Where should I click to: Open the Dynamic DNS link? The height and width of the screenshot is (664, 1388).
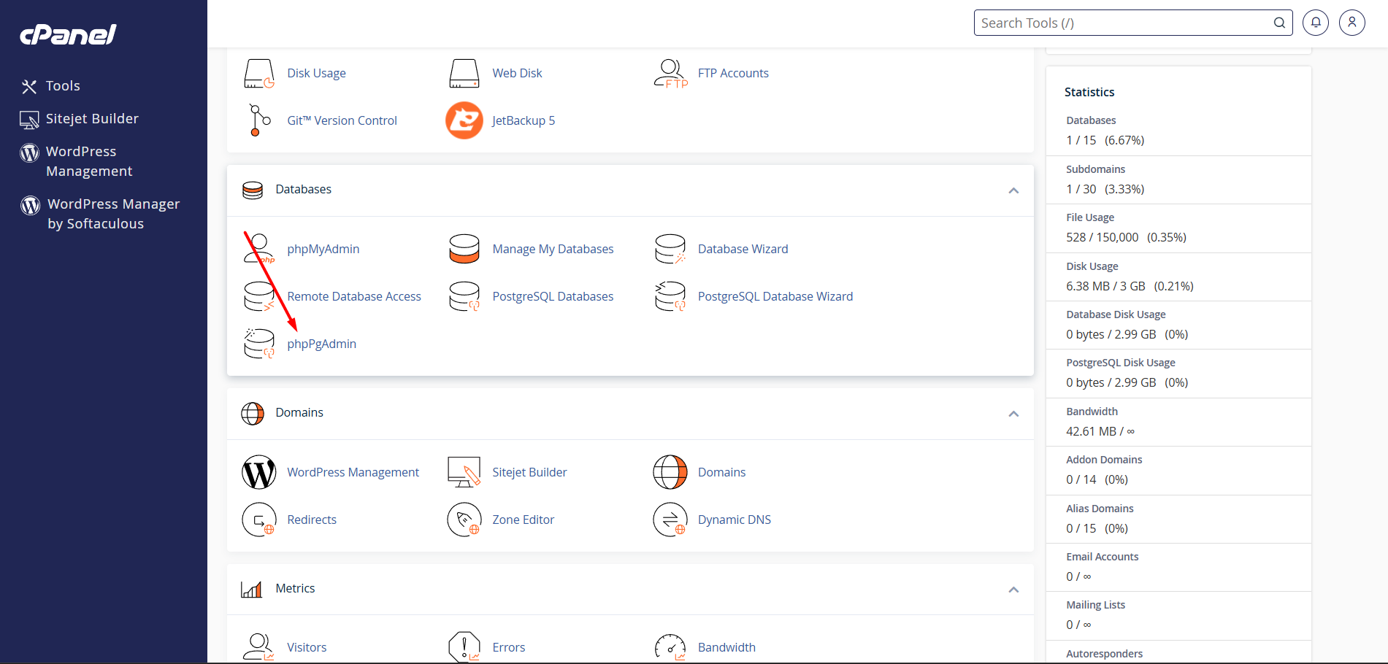(x=735, y=520)
